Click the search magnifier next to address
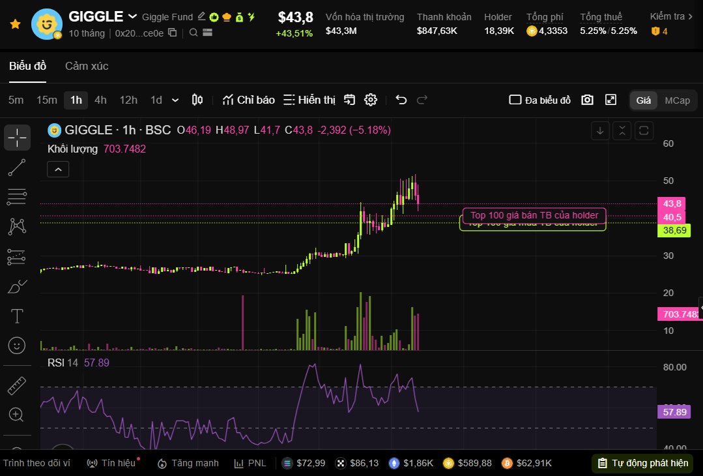This screenshot has height=476, width=703. pos(194,33)
